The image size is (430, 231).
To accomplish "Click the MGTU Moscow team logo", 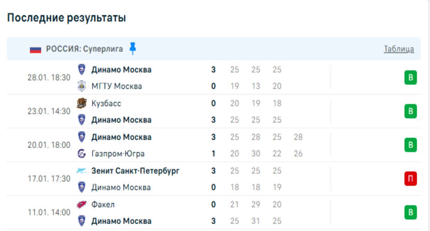I will click(x=82, y=86).
